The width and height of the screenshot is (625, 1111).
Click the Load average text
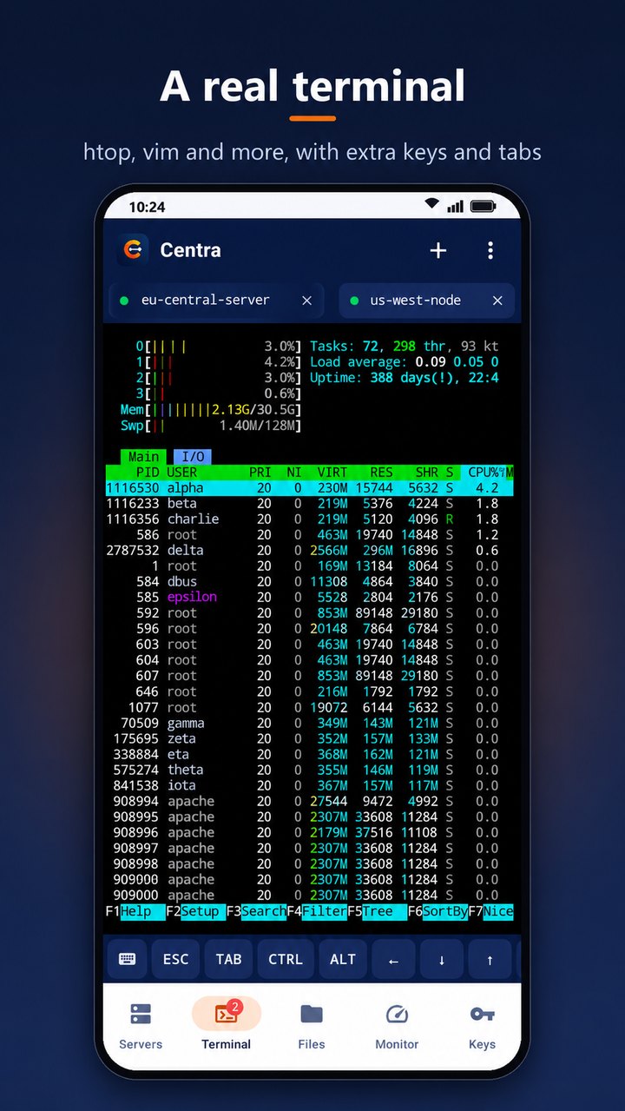pyautogui.click(x=405, y=362)
